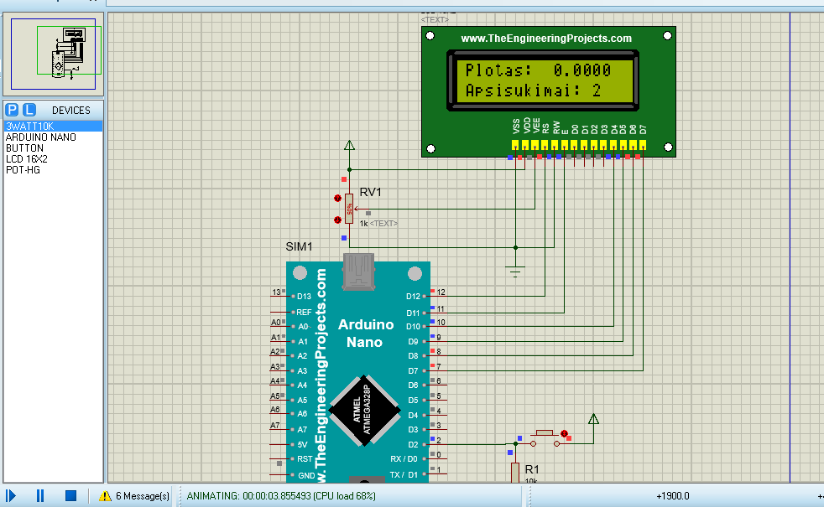Screen dimensions: 824x507
Task: Click the Arduino Nano board name text
Action: [x=366, y=334]
